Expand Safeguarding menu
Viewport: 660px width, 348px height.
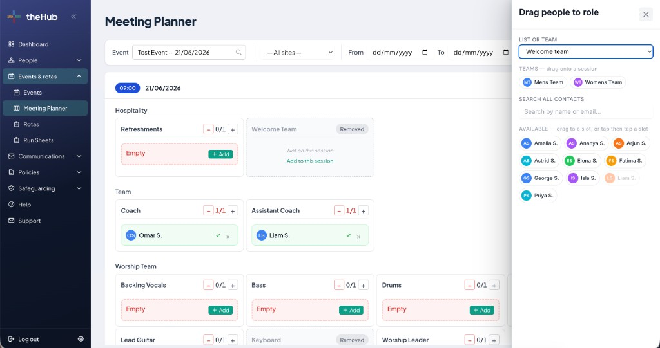point(45,188)
